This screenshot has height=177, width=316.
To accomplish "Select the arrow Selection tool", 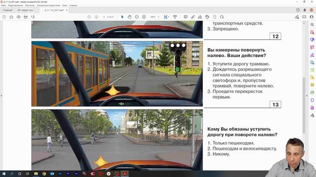I will pos(122,17).
